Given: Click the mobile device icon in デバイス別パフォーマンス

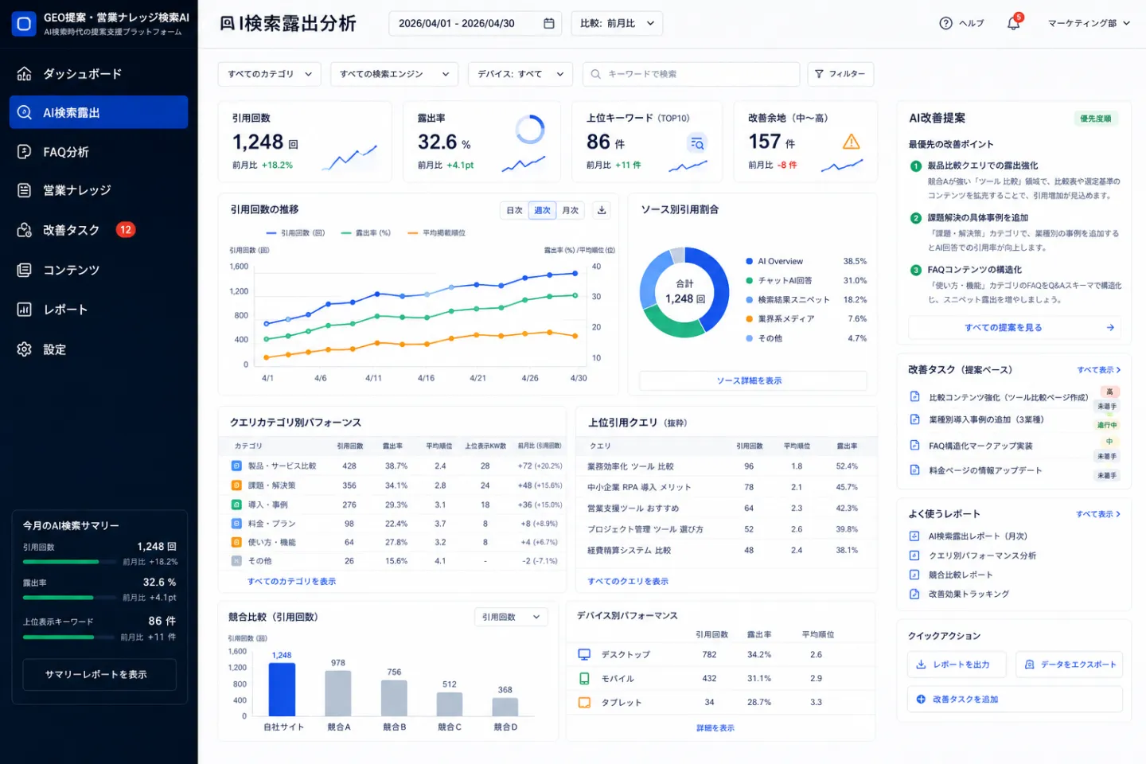Looking at the screenshot, I should pos(584,678).
